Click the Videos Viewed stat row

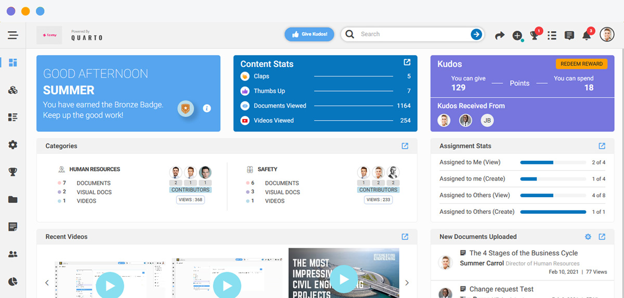[326, 121]
